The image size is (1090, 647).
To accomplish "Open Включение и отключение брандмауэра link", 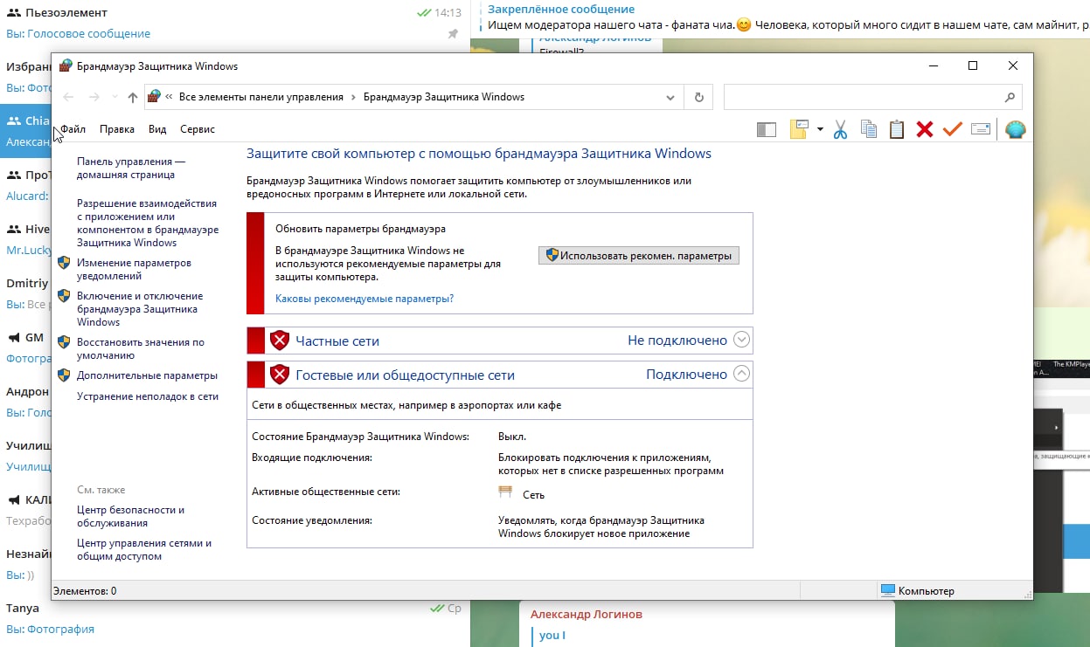I will [140, 309].
